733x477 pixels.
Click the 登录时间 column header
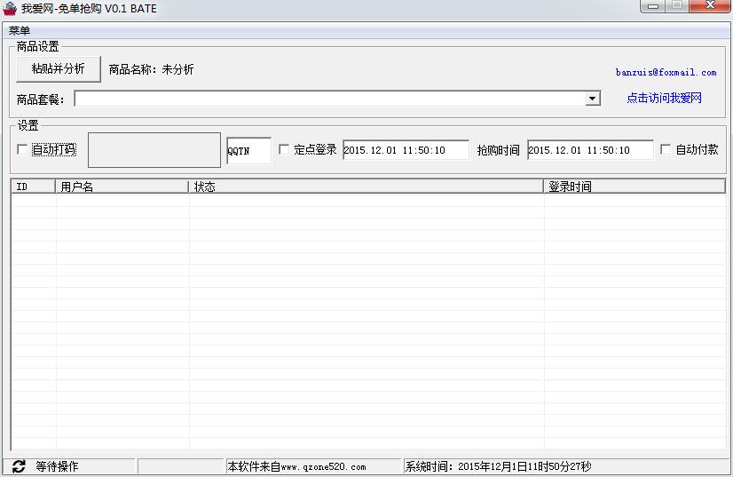[x=634, y=187]
